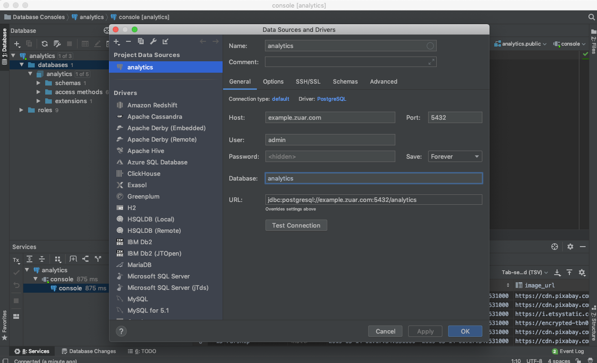Open Services panel settings gear icon
Viewport: 597px width, 363px height.
(570, 247)
